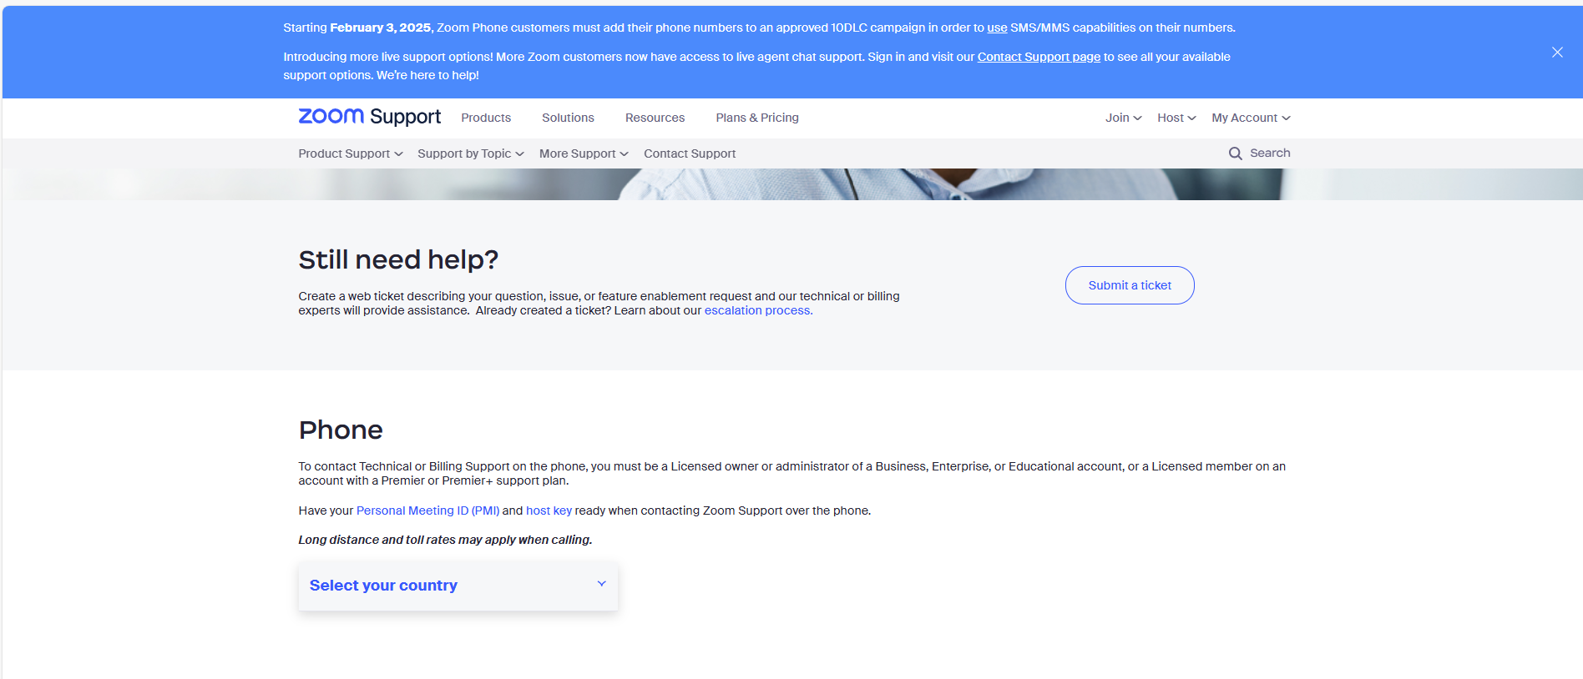Expand the My Account menu
This screenshot has height=679, width=1583.
[x=1250, y=118]
